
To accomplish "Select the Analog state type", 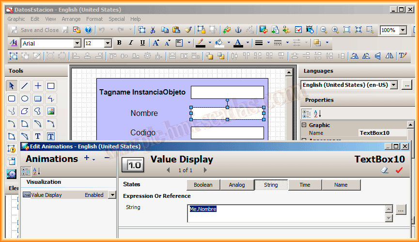I will (237, 185).
